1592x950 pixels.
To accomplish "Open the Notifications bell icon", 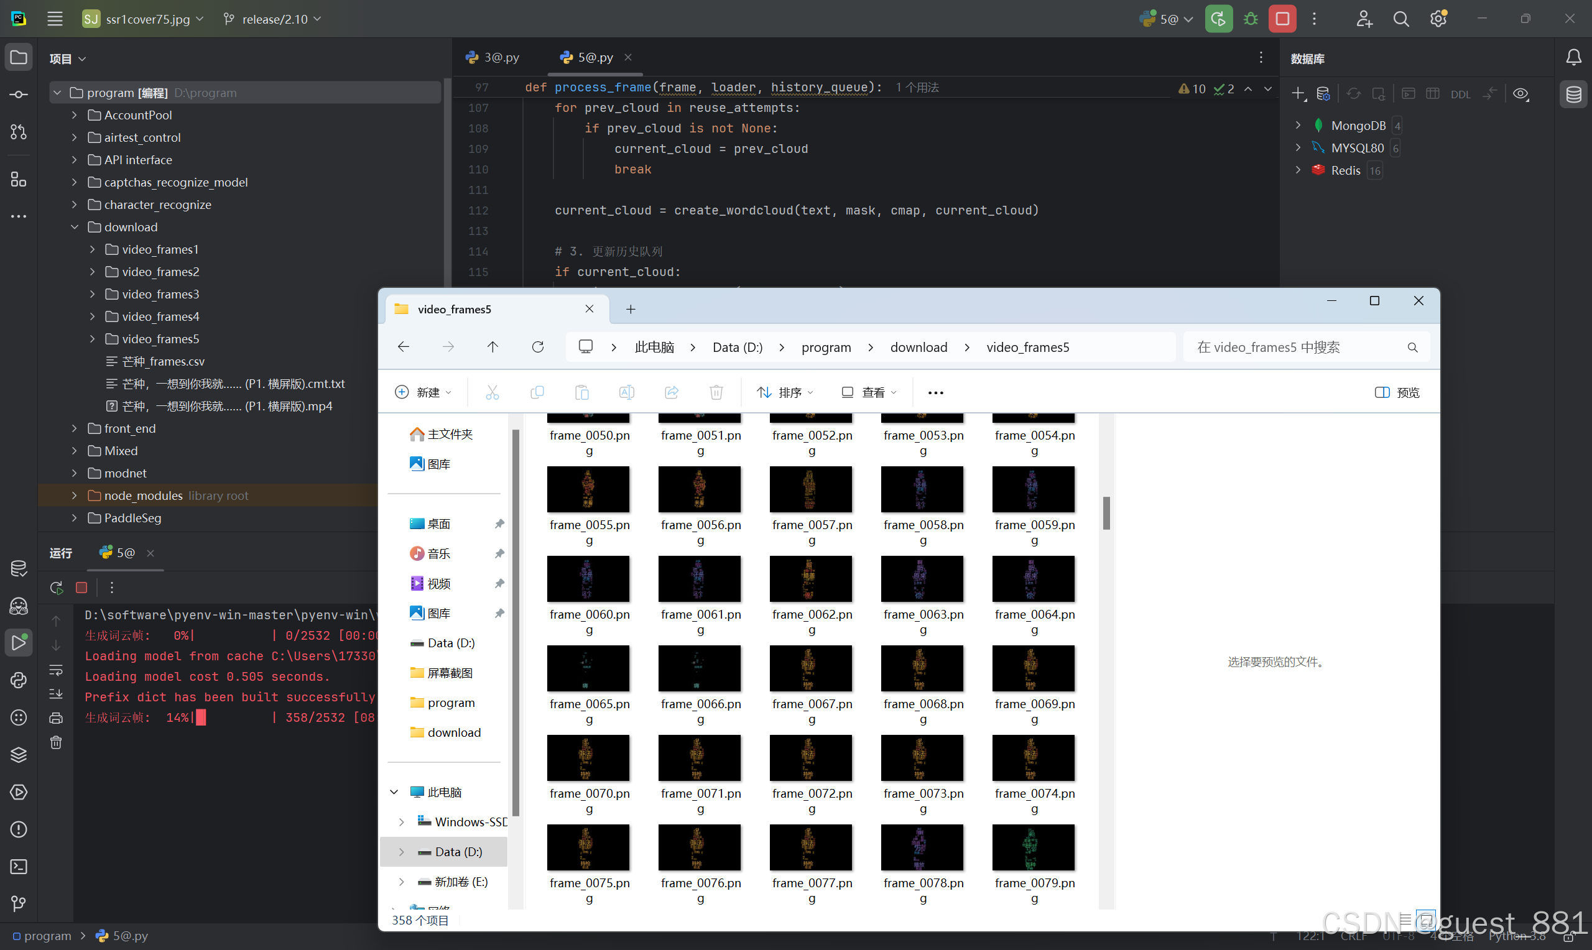I will click(x=1573, y=58).
